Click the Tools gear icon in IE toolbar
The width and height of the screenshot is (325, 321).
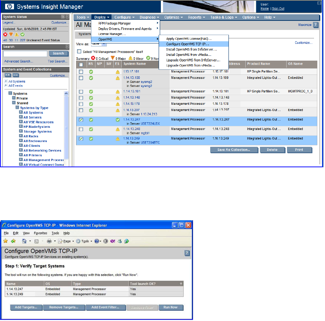coord(78,241)
